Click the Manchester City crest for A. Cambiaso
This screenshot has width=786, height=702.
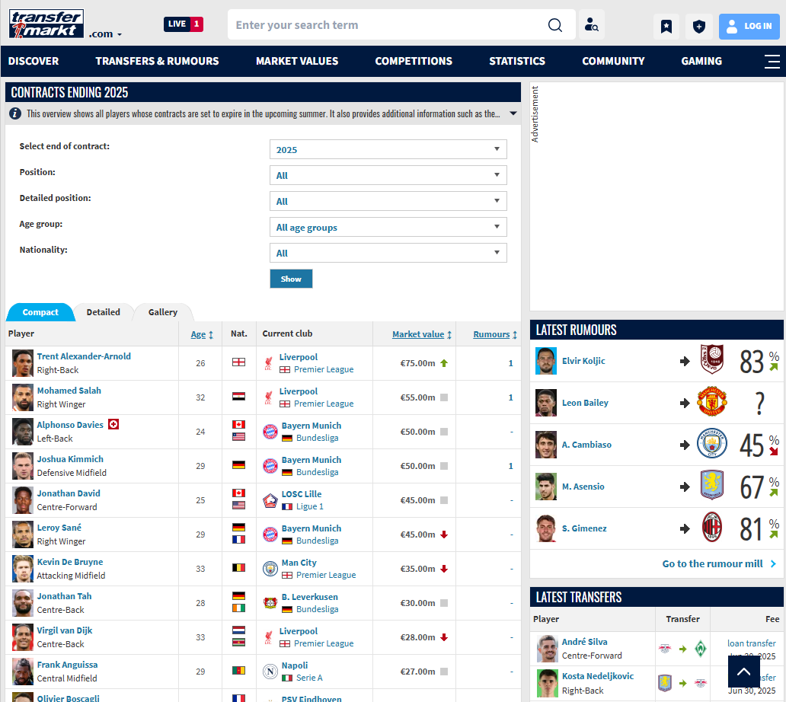(x=712, y=444)
